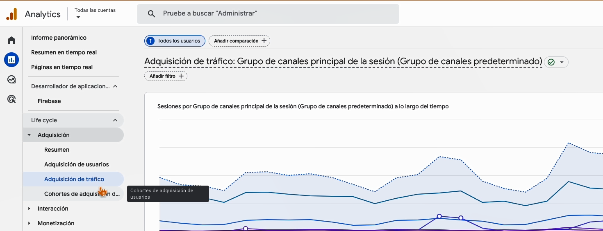Expand the Interacción tree item

(29, 209)
